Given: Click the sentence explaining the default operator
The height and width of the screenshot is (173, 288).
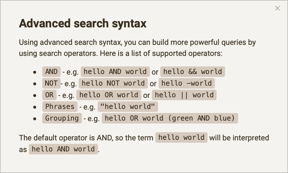Looking at the screenshot, I should point(86,137).
